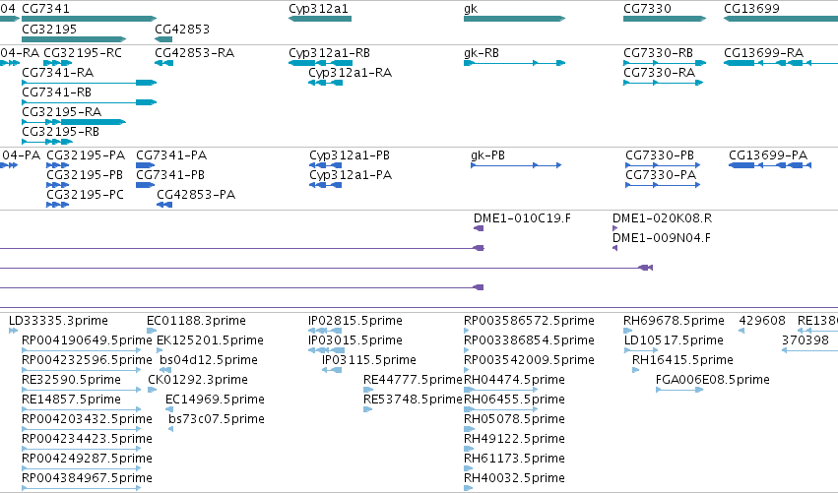The width and height of the screenshot is (838, 493).
Task: Select EST bs04d12.5prime
Action: click(209, 361)
